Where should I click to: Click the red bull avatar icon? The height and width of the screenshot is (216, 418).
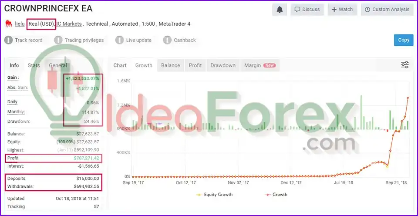pyautogui.click(x=9, y=24)
